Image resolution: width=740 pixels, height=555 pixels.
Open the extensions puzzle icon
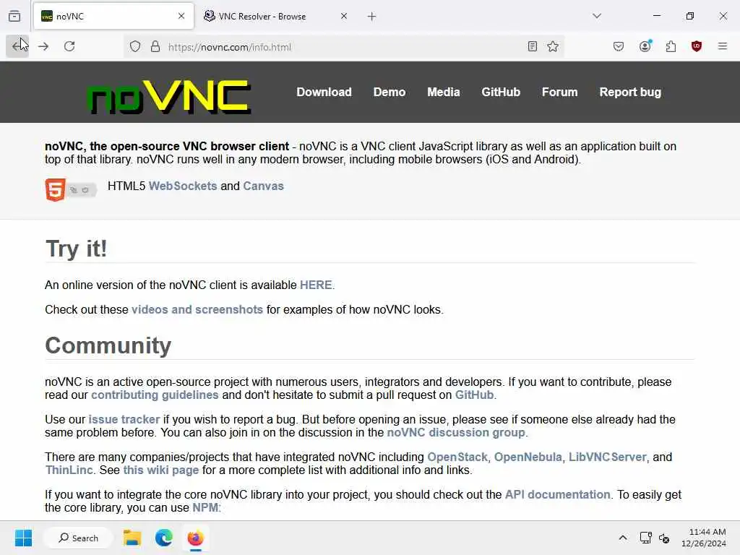[x=671, y=46]
